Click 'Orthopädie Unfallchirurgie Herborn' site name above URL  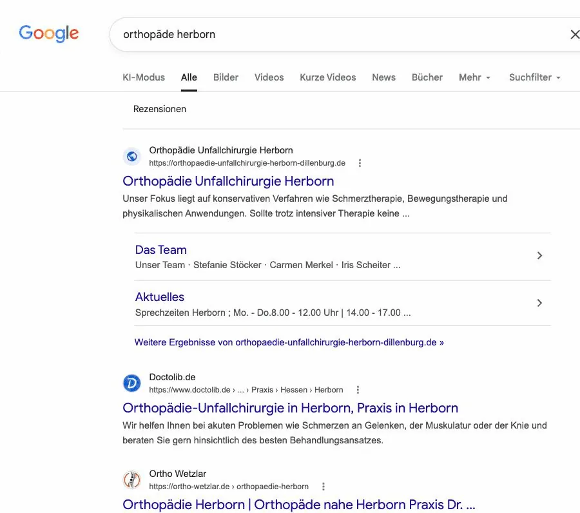coord(221,150)
